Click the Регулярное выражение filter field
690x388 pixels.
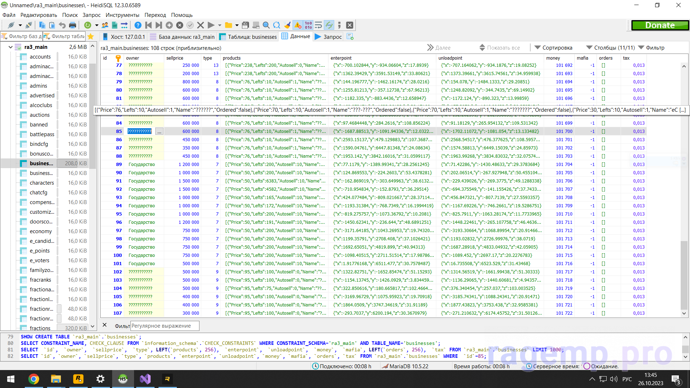(x=164, y=326)
